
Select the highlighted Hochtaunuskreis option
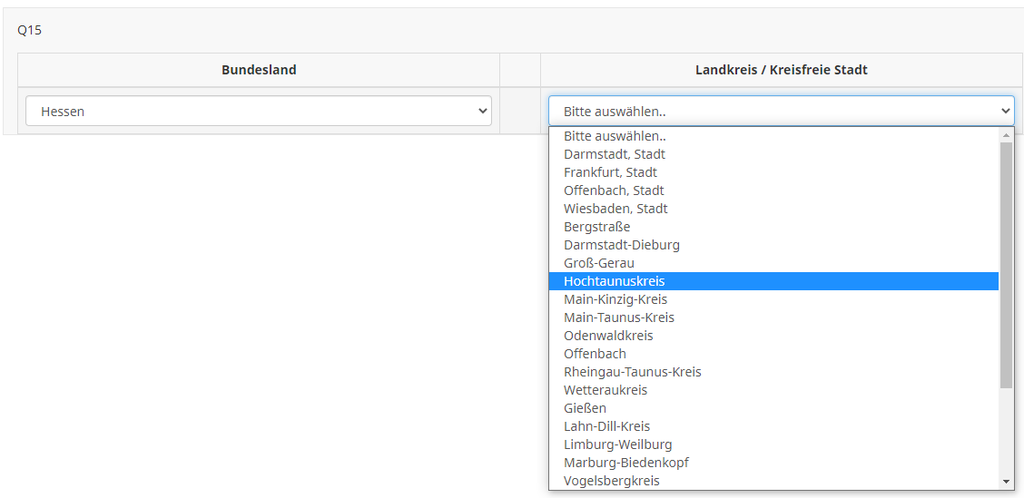pyautogui.click(x=614, y=281)
